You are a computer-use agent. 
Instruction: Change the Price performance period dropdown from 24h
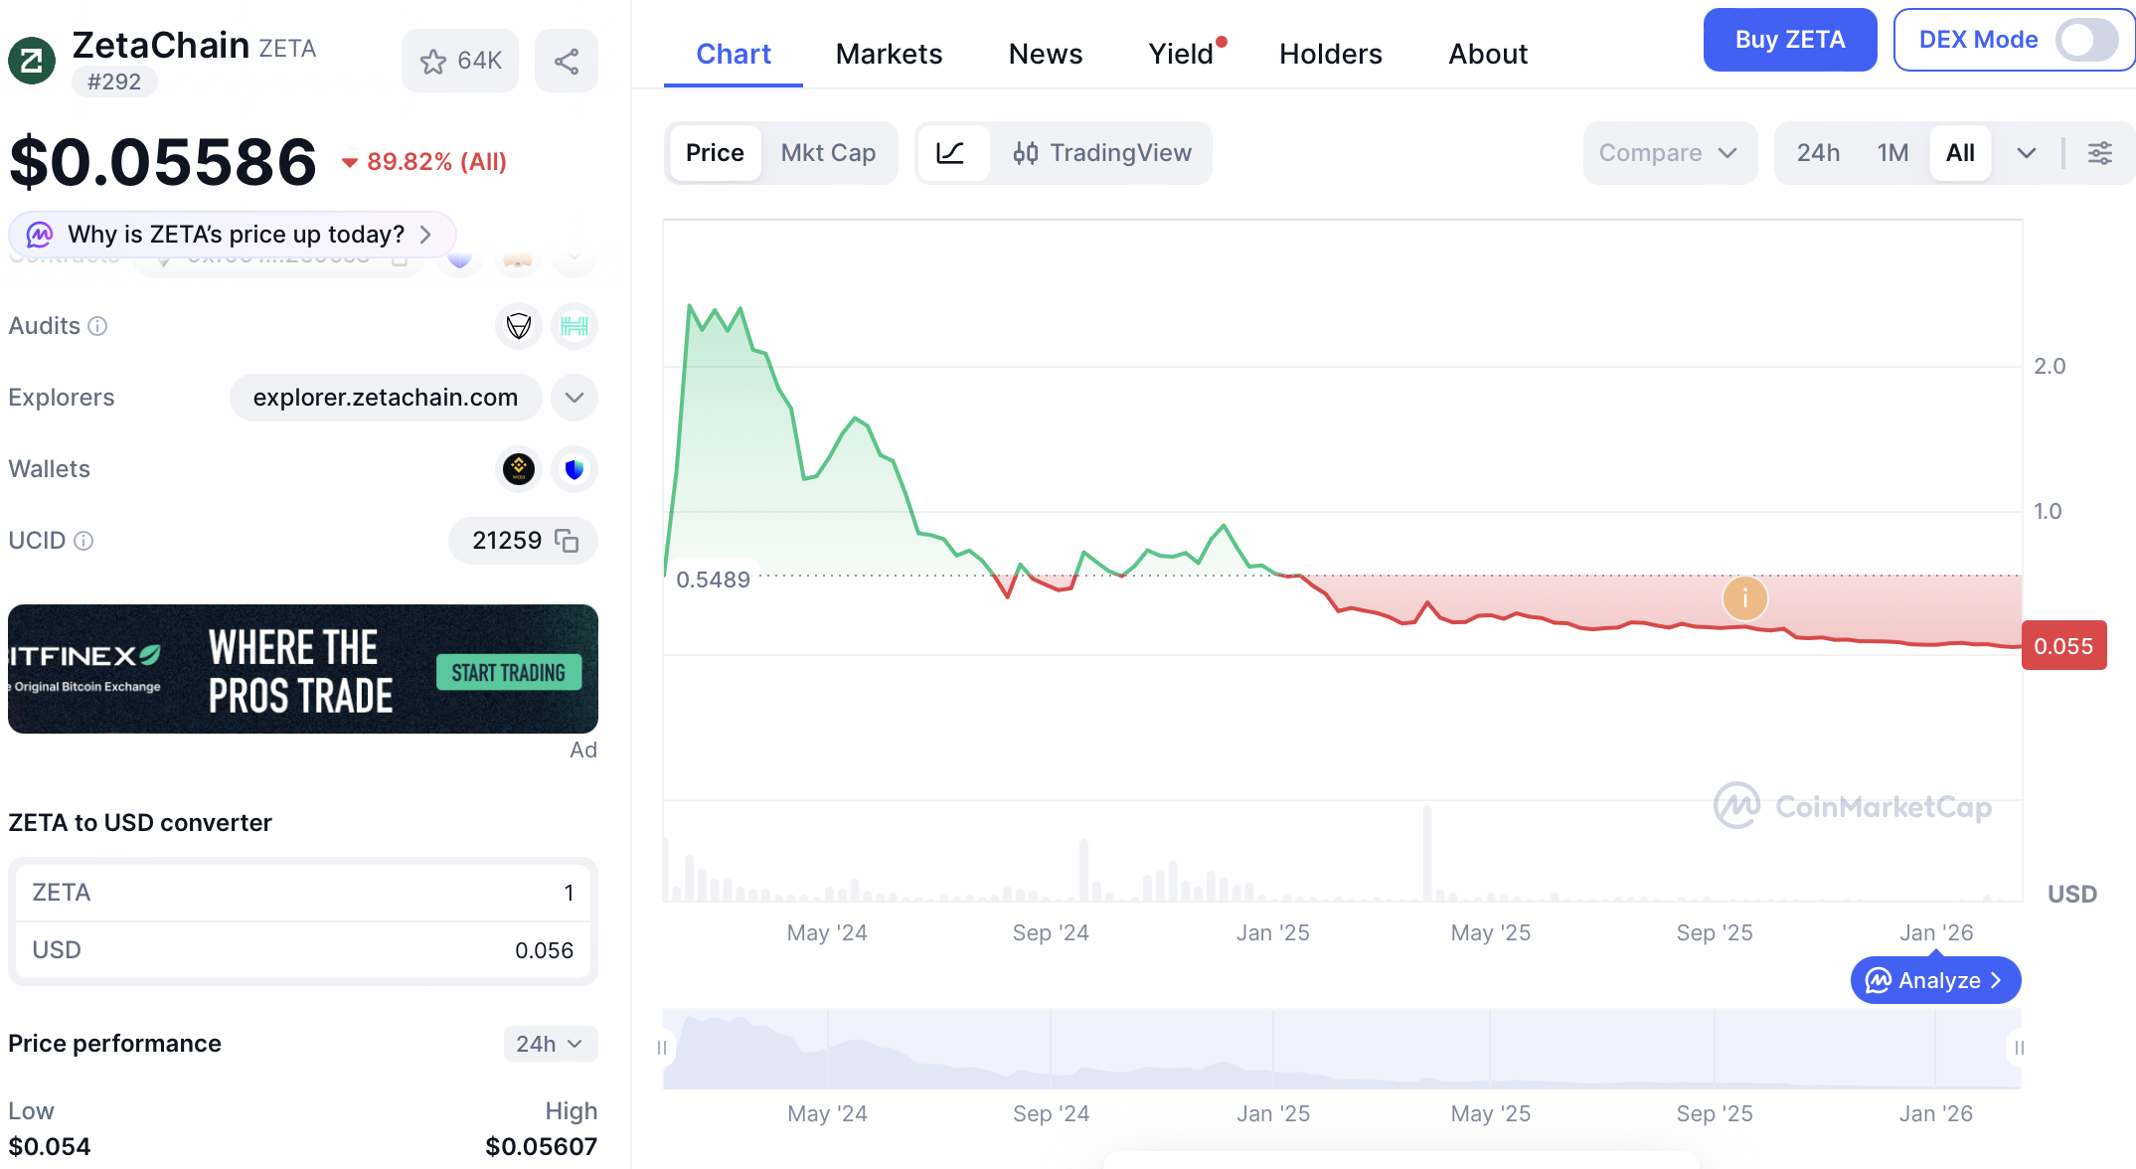point(550,1044)
